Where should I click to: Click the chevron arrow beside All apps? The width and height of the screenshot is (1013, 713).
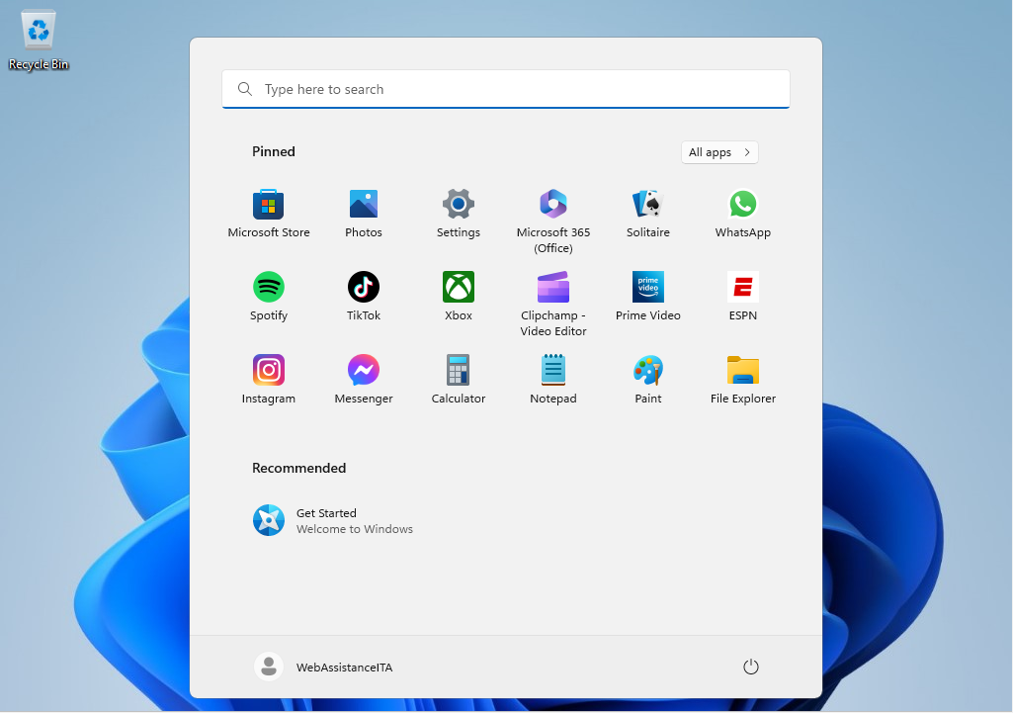[747, 152]
